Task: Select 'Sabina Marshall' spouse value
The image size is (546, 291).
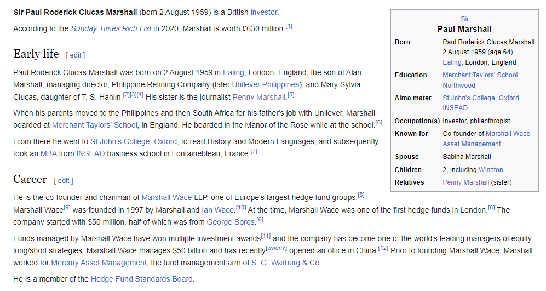Action: pos(467,157)
